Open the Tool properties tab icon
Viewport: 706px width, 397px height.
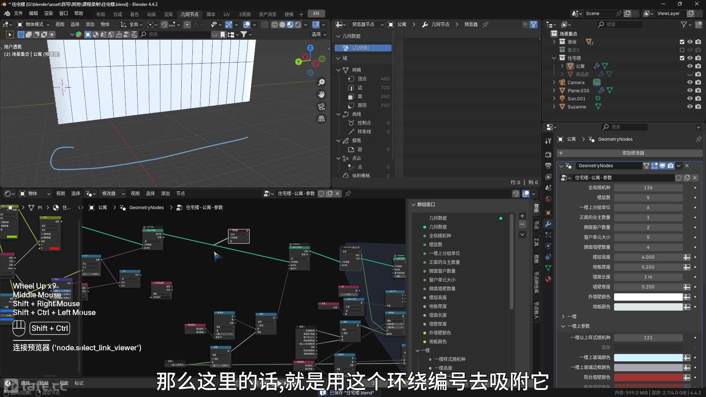pos(548,140)
